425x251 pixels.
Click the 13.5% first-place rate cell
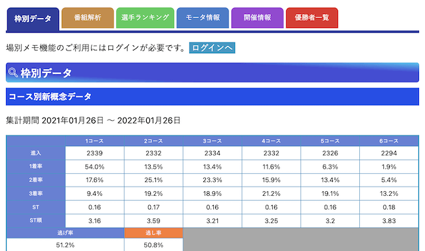[x=153, y=167]
